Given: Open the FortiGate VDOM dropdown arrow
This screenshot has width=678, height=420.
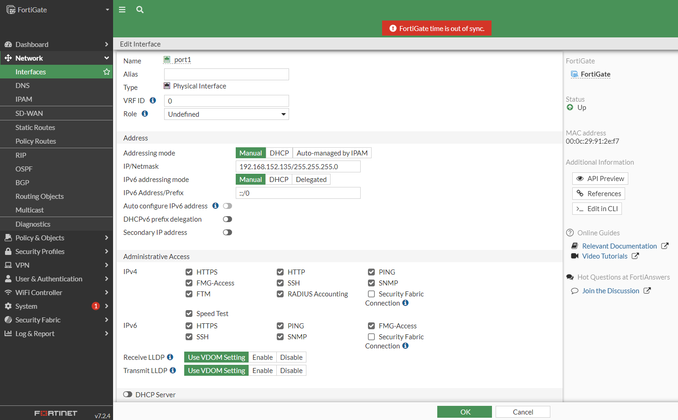Looking at the screenshot, I should click(108, 10).
